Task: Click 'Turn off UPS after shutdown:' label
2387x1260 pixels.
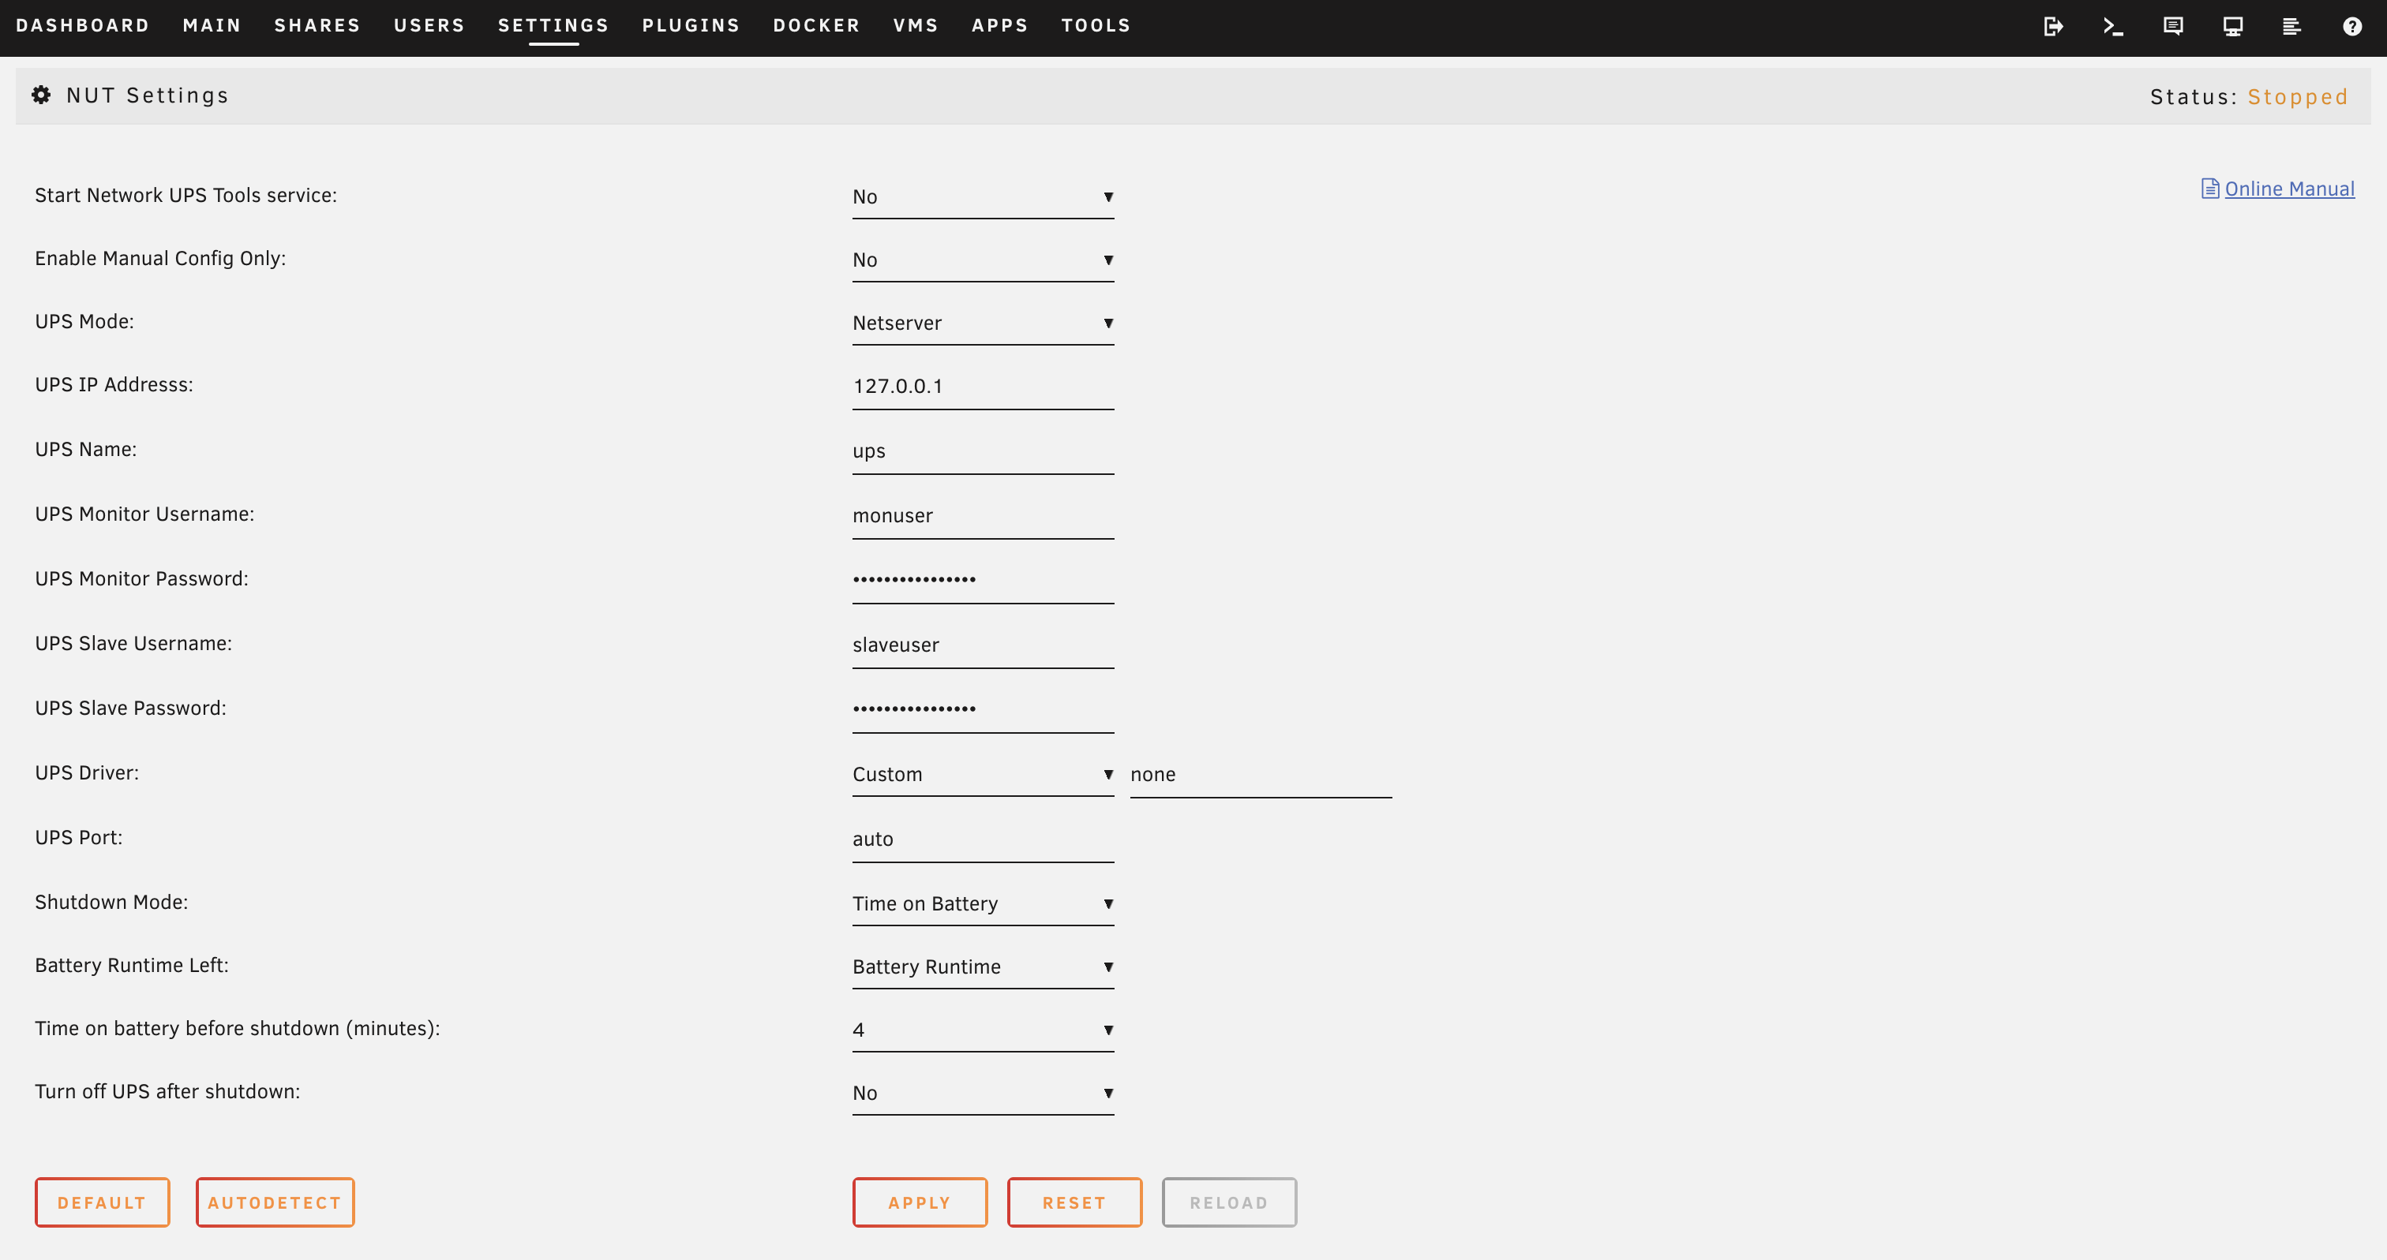Action: pyautogui.click(x=167, y=1091)
